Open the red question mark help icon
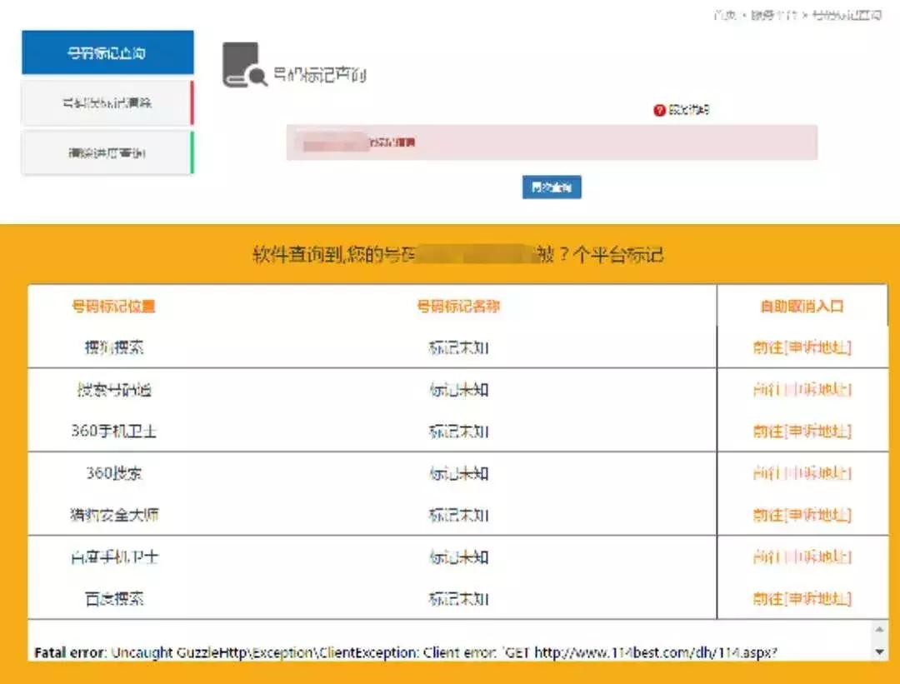Image resolution: width=900 pixels, height=684 pixels. pos(661,109)
